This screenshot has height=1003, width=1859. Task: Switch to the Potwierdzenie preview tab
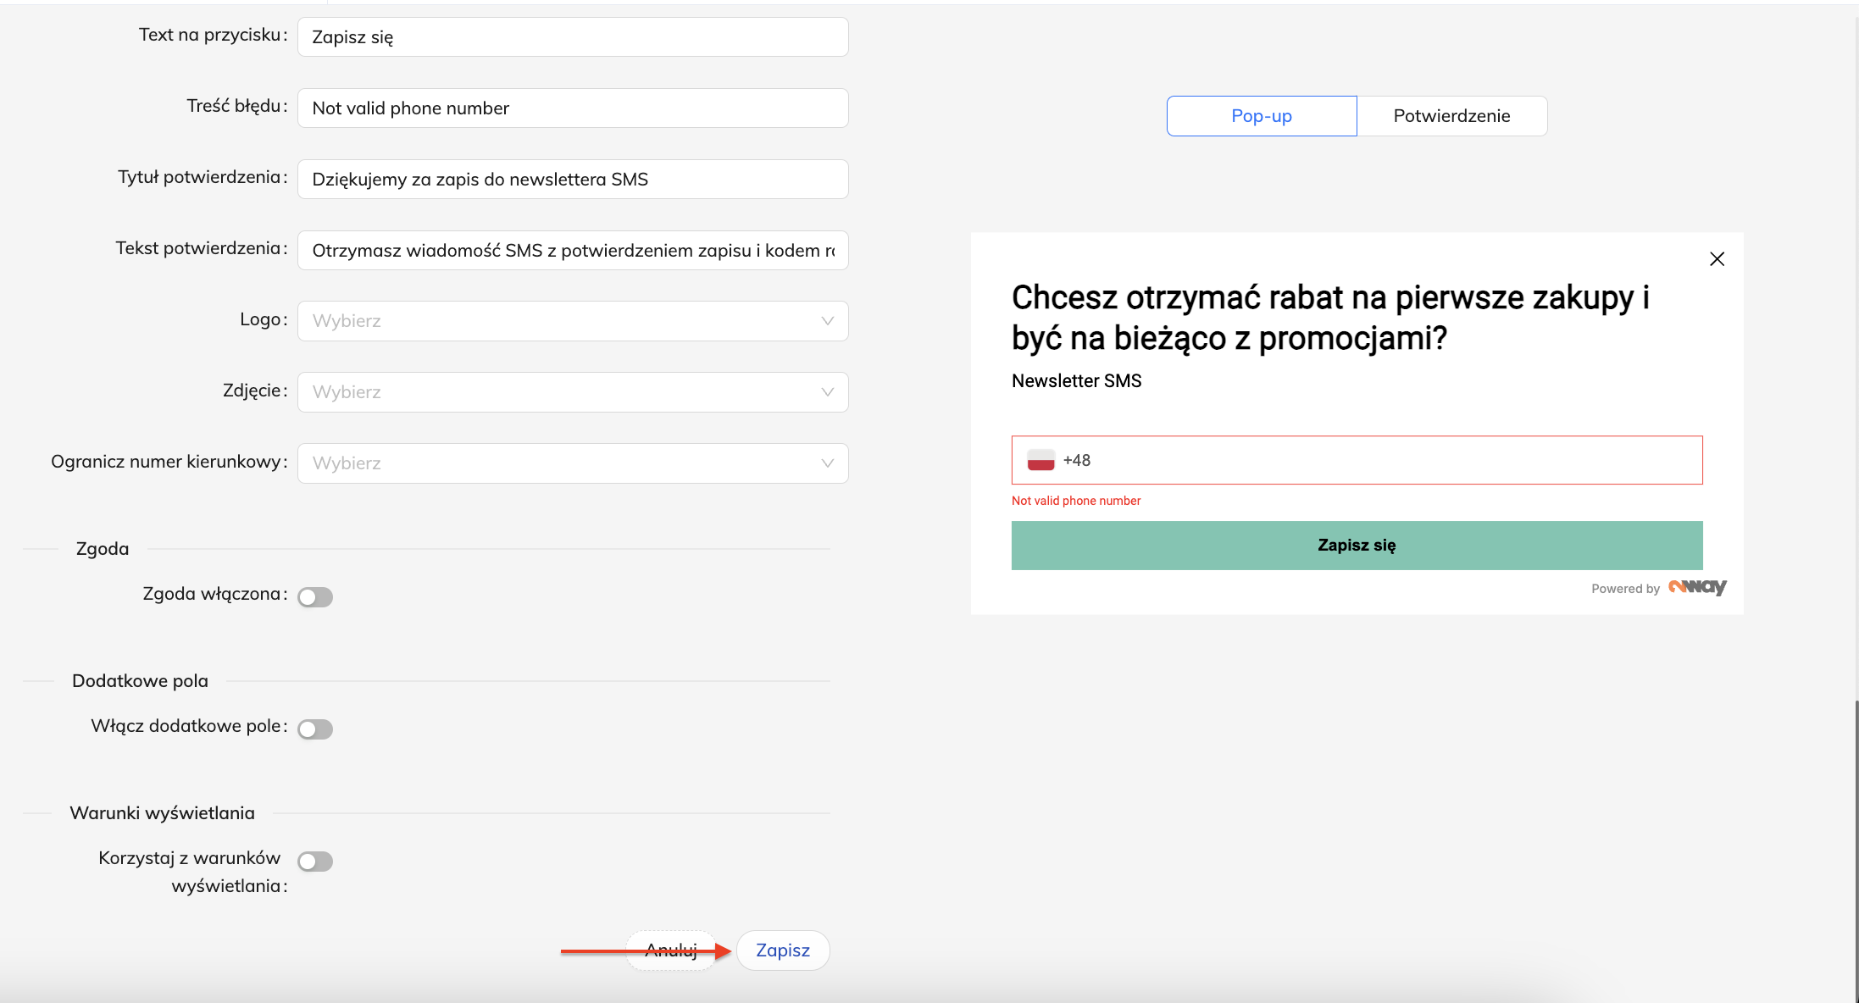tap(1451, 116)
